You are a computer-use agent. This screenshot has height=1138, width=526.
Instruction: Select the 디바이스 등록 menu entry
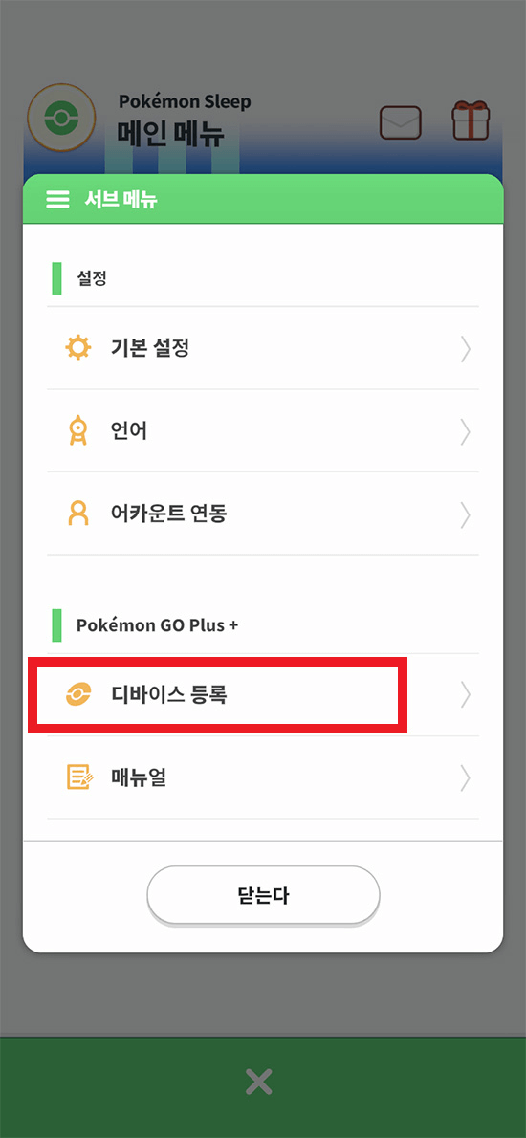click(263, 695)
